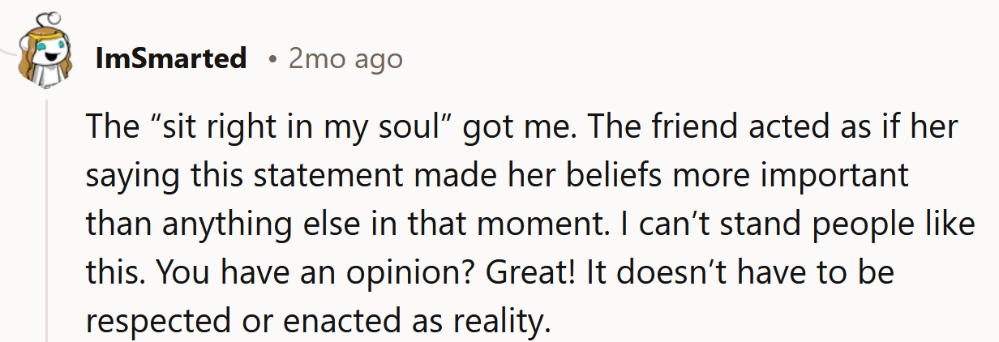999x342 pixels.
Task: Click the phrase "The friend acted"
Action: coord(711,128)
